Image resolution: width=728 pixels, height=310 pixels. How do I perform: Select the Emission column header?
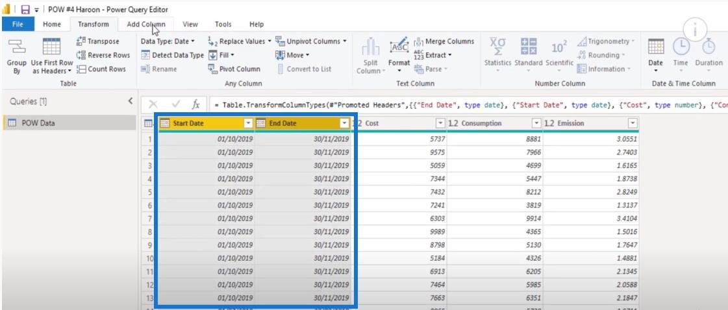click(590, 123)
